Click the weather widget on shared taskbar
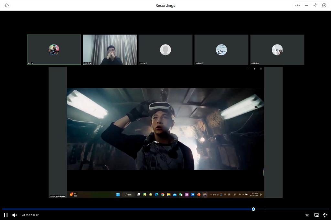Image resolution: width=331 pixels, height=220 pixels. point(73,195)
